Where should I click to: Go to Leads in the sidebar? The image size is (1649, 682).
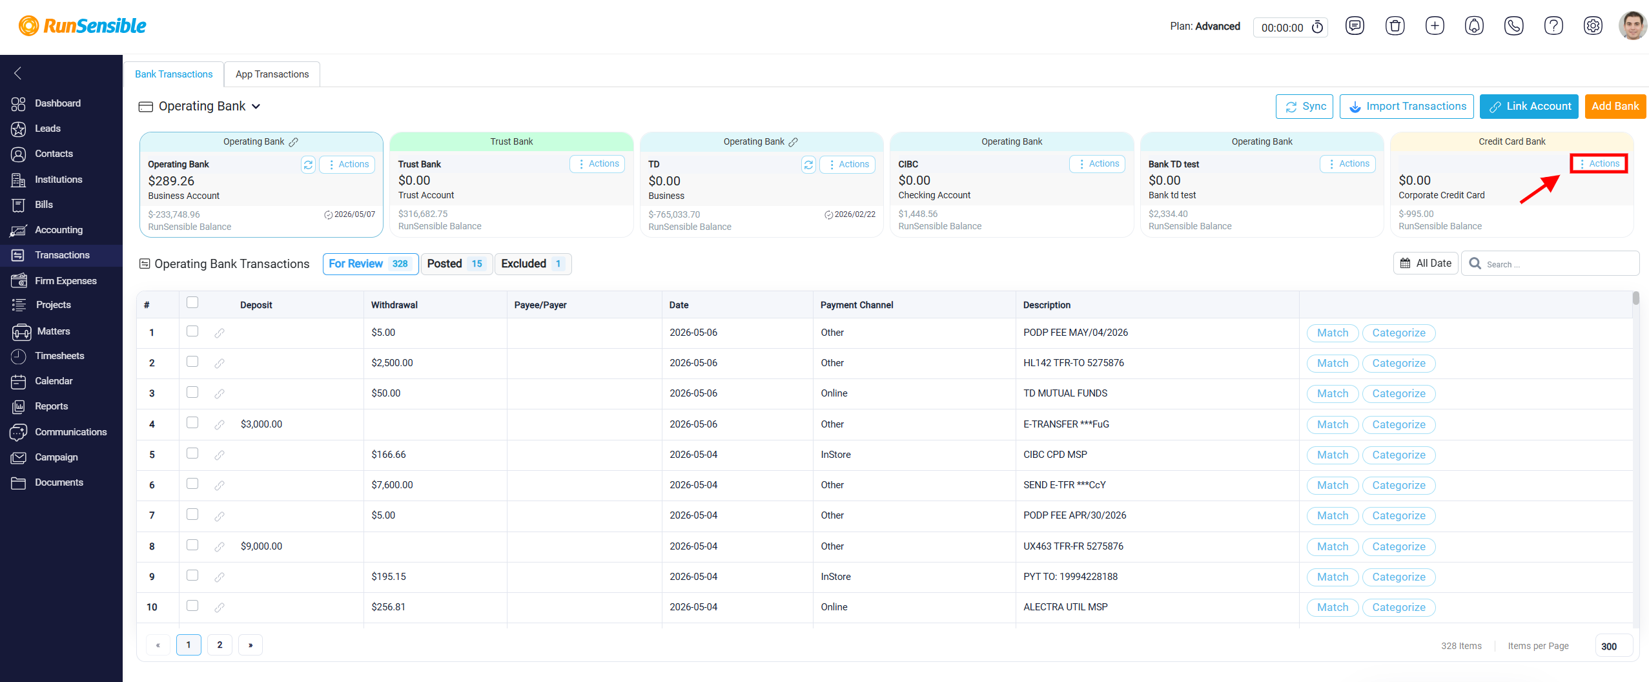(47, 129)
